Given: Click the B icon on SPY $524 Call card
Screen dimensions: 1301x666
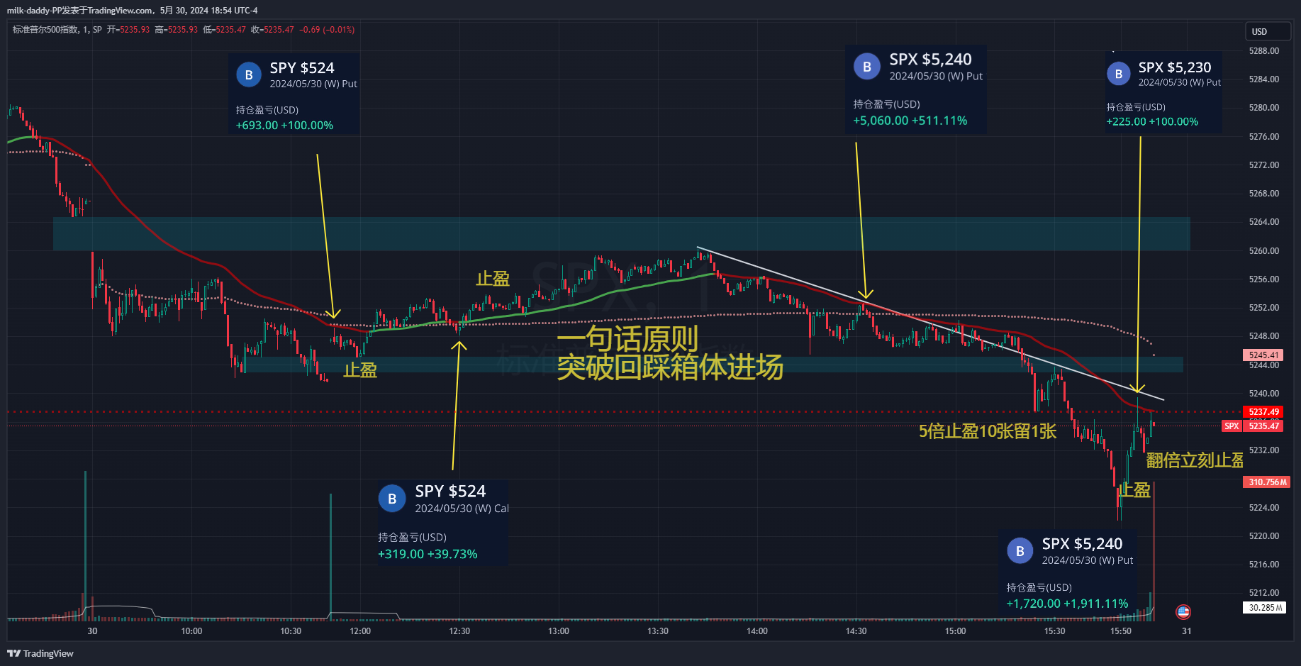Looking at the screenshot, I should [x=392, y=499].
